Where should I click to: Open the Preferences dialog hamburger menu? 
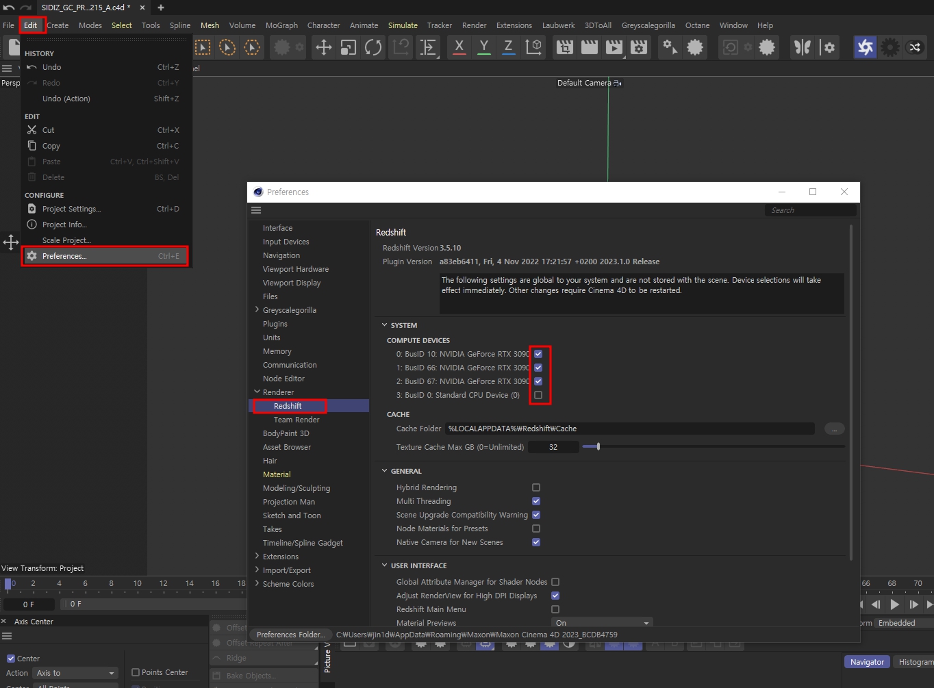pos(256,210)
